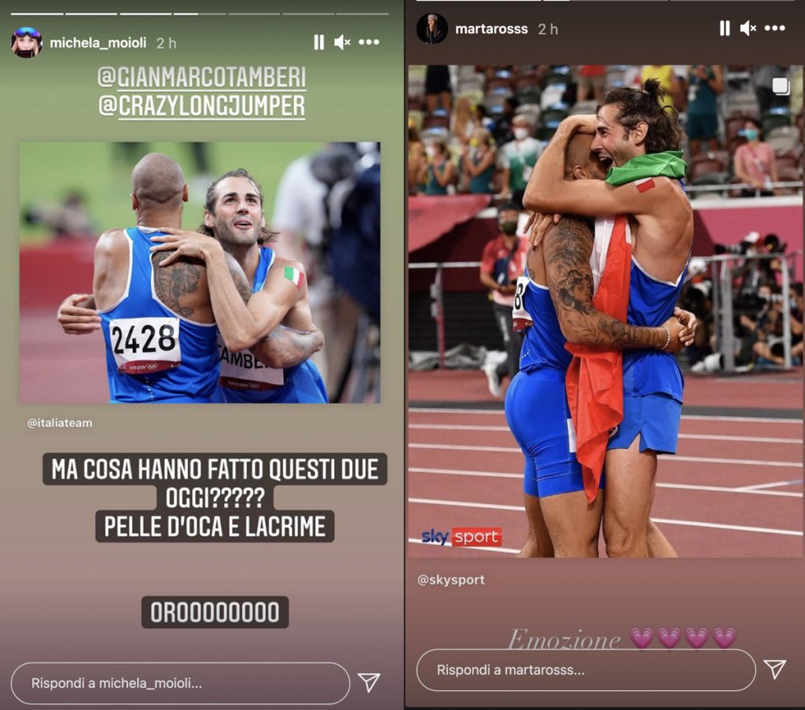The height and width of the screenshot is (710, 805).
Task: Click michela_moioli username
Action: [98, 42]
